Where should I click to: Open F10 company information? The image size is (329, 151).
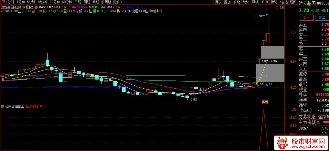click(x=265, y=2)
